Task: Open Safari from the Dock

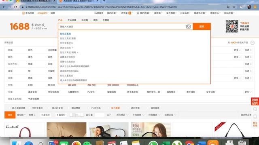Action: (29, 143)
